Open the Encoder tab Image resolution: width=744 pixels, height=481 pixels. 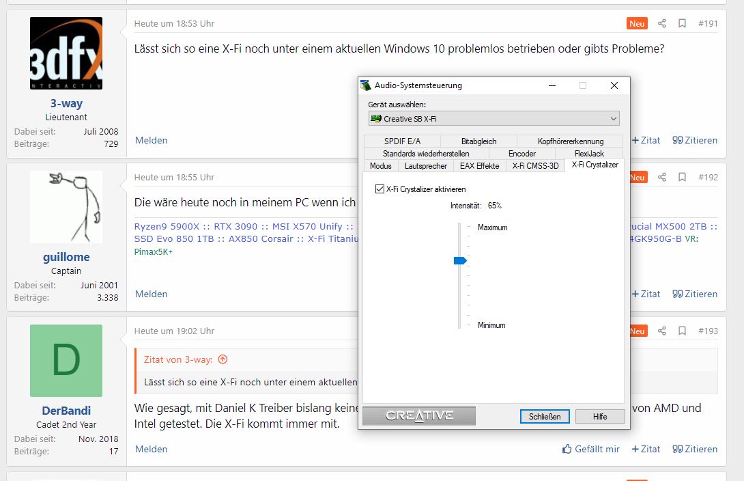[x=522, y=153]
